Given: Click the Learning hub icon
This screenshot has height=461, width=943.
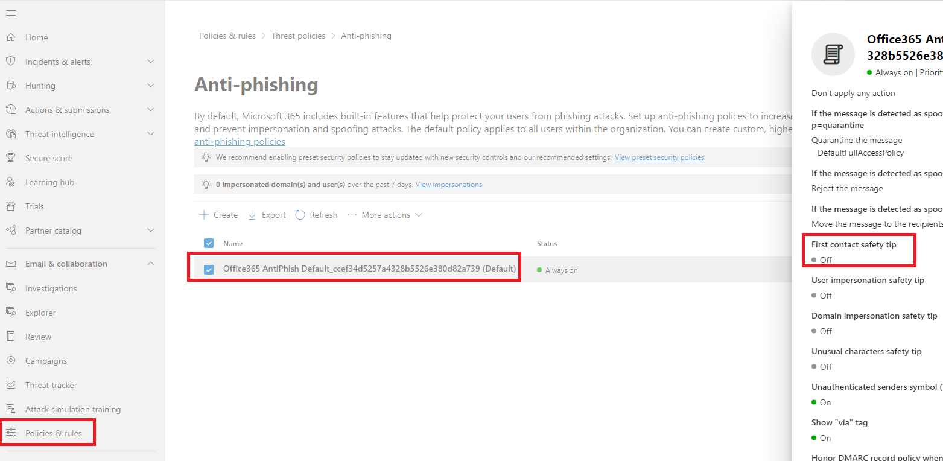Looking at the screenshot, I should pos(11,182).
